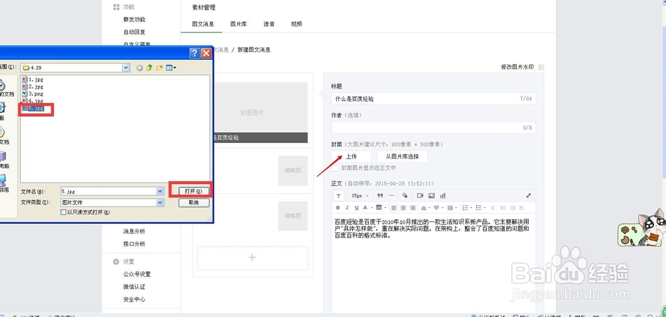
Task: Create new folder in file dialog
Action: click(159, 68)
